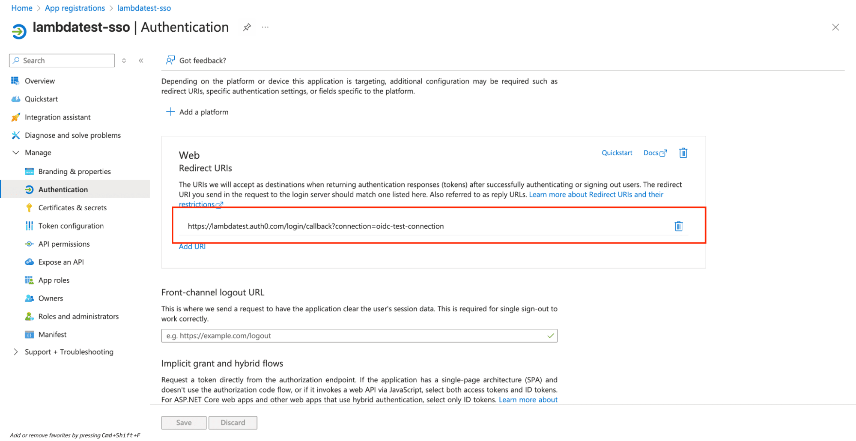Select the App roles icon
The image size is (856, 441).
coord(29,280)
